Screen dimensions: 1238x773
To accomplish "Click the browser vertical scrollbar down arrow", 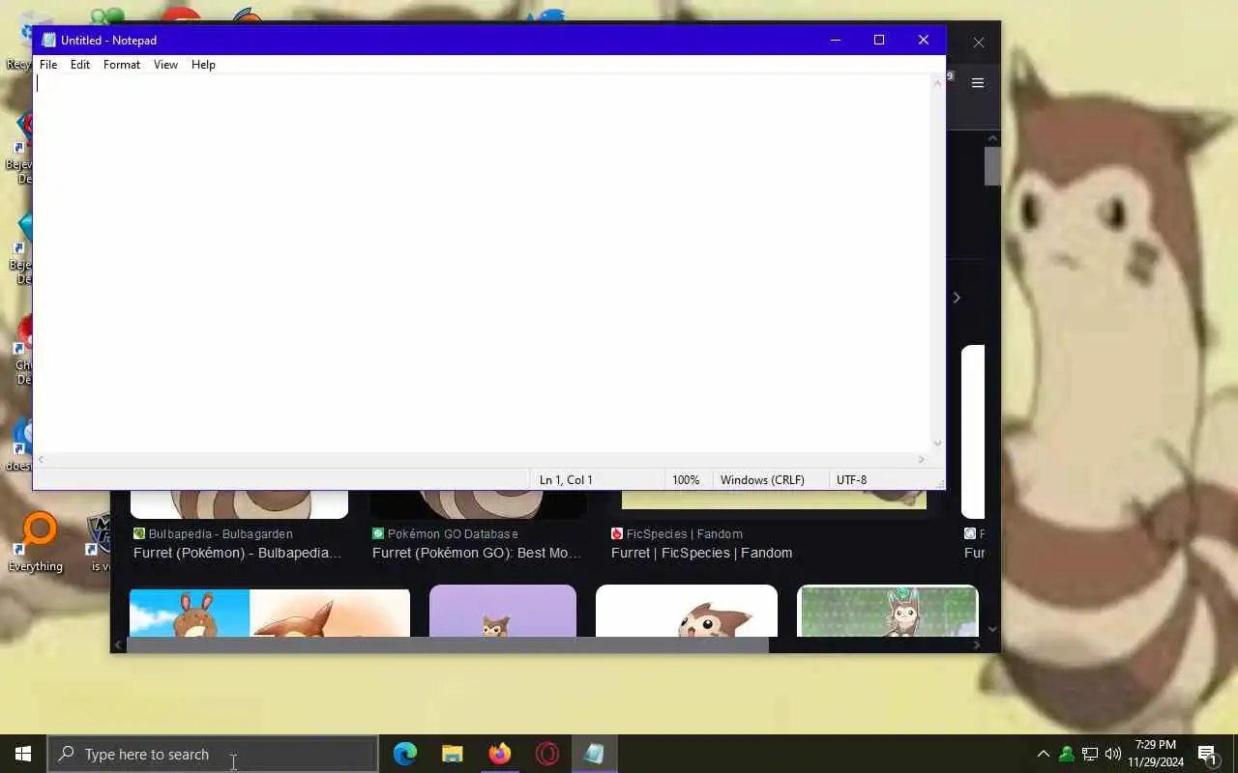I will pos(992,630).
